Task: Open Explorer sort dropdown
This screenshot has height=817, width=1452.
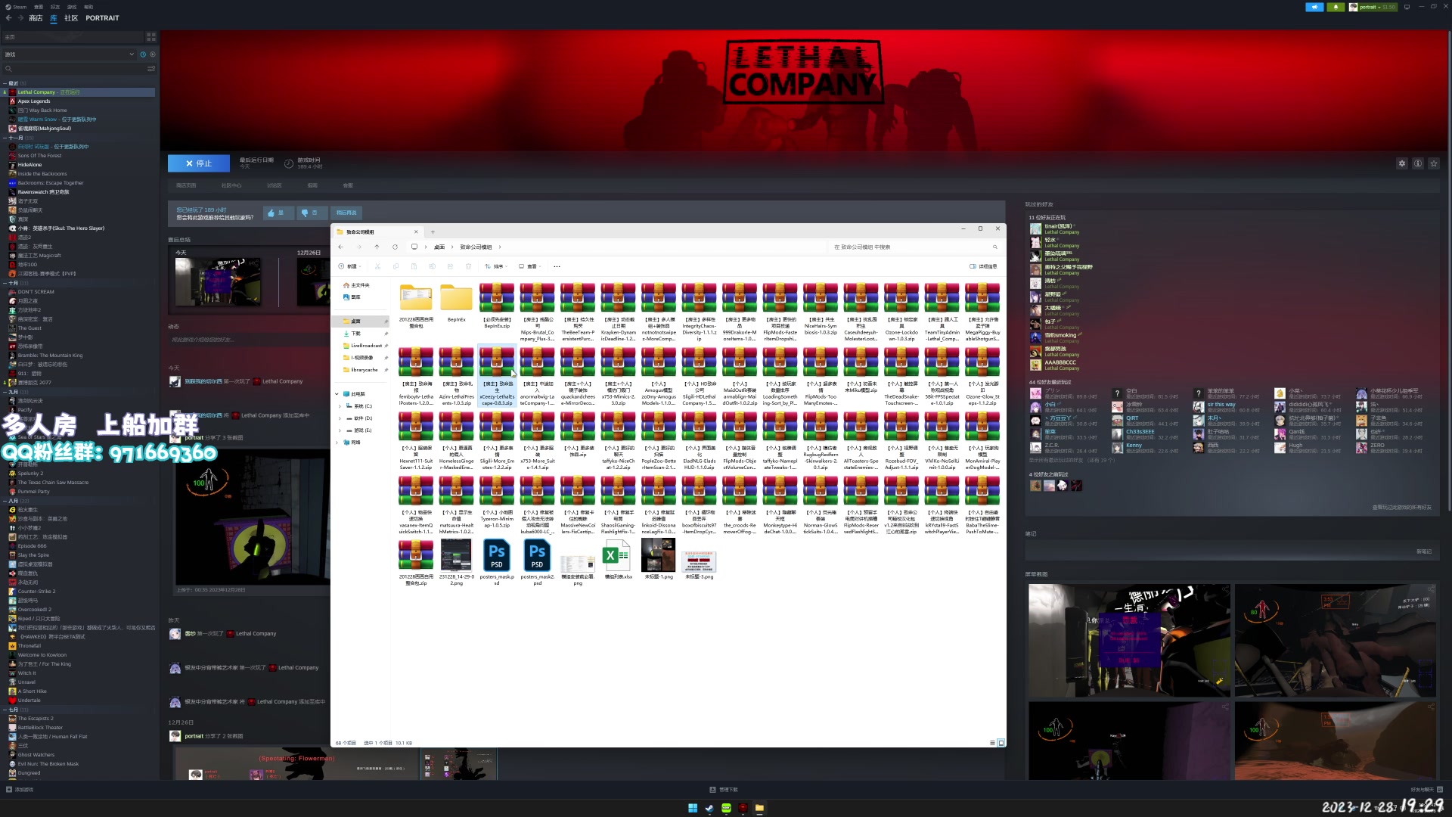Action: [x=495, y=266]
